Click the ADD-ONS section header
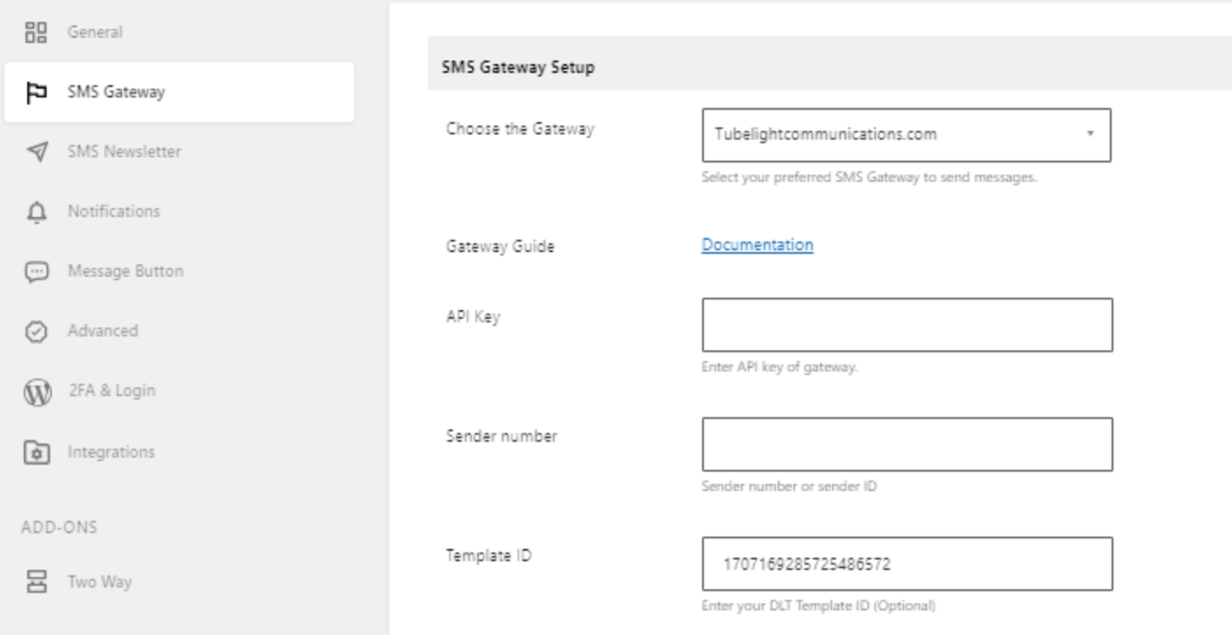Viewport: 1232px width, 635px height. pos(59,528)
